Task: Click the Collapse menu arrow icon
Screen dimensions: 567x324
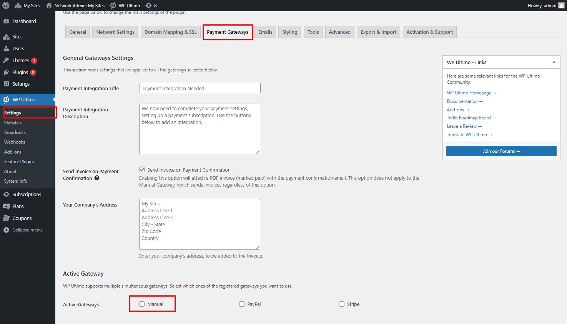Action: pyautogui.click(x=6, y=230)
